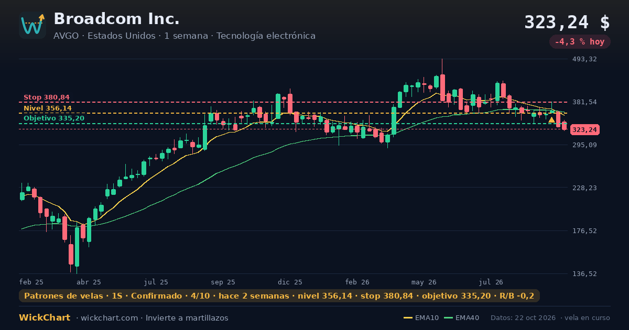Click the subtitle starting with AVGO

185,36
